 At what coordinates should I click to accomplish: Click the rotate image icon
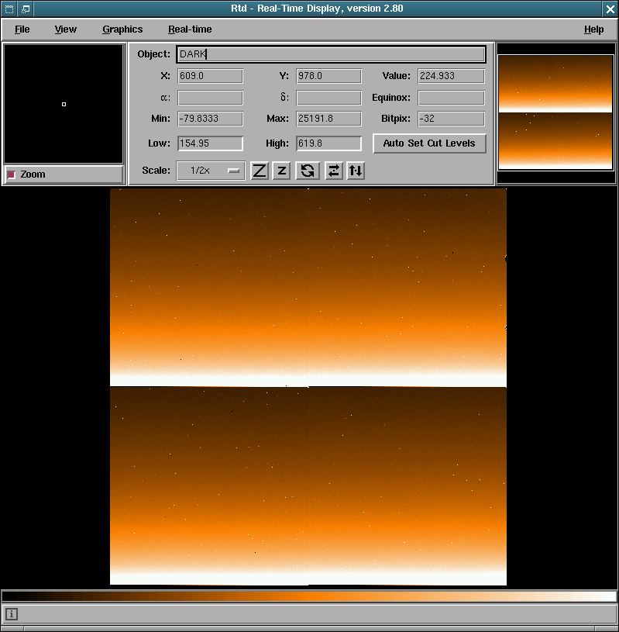point(308,171)
